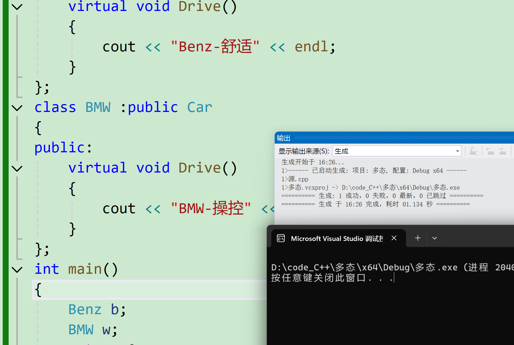Screen dimensions: 514x345
Task: Click output line 已启动生成: 项目: 多态
Action: (374, 171)
